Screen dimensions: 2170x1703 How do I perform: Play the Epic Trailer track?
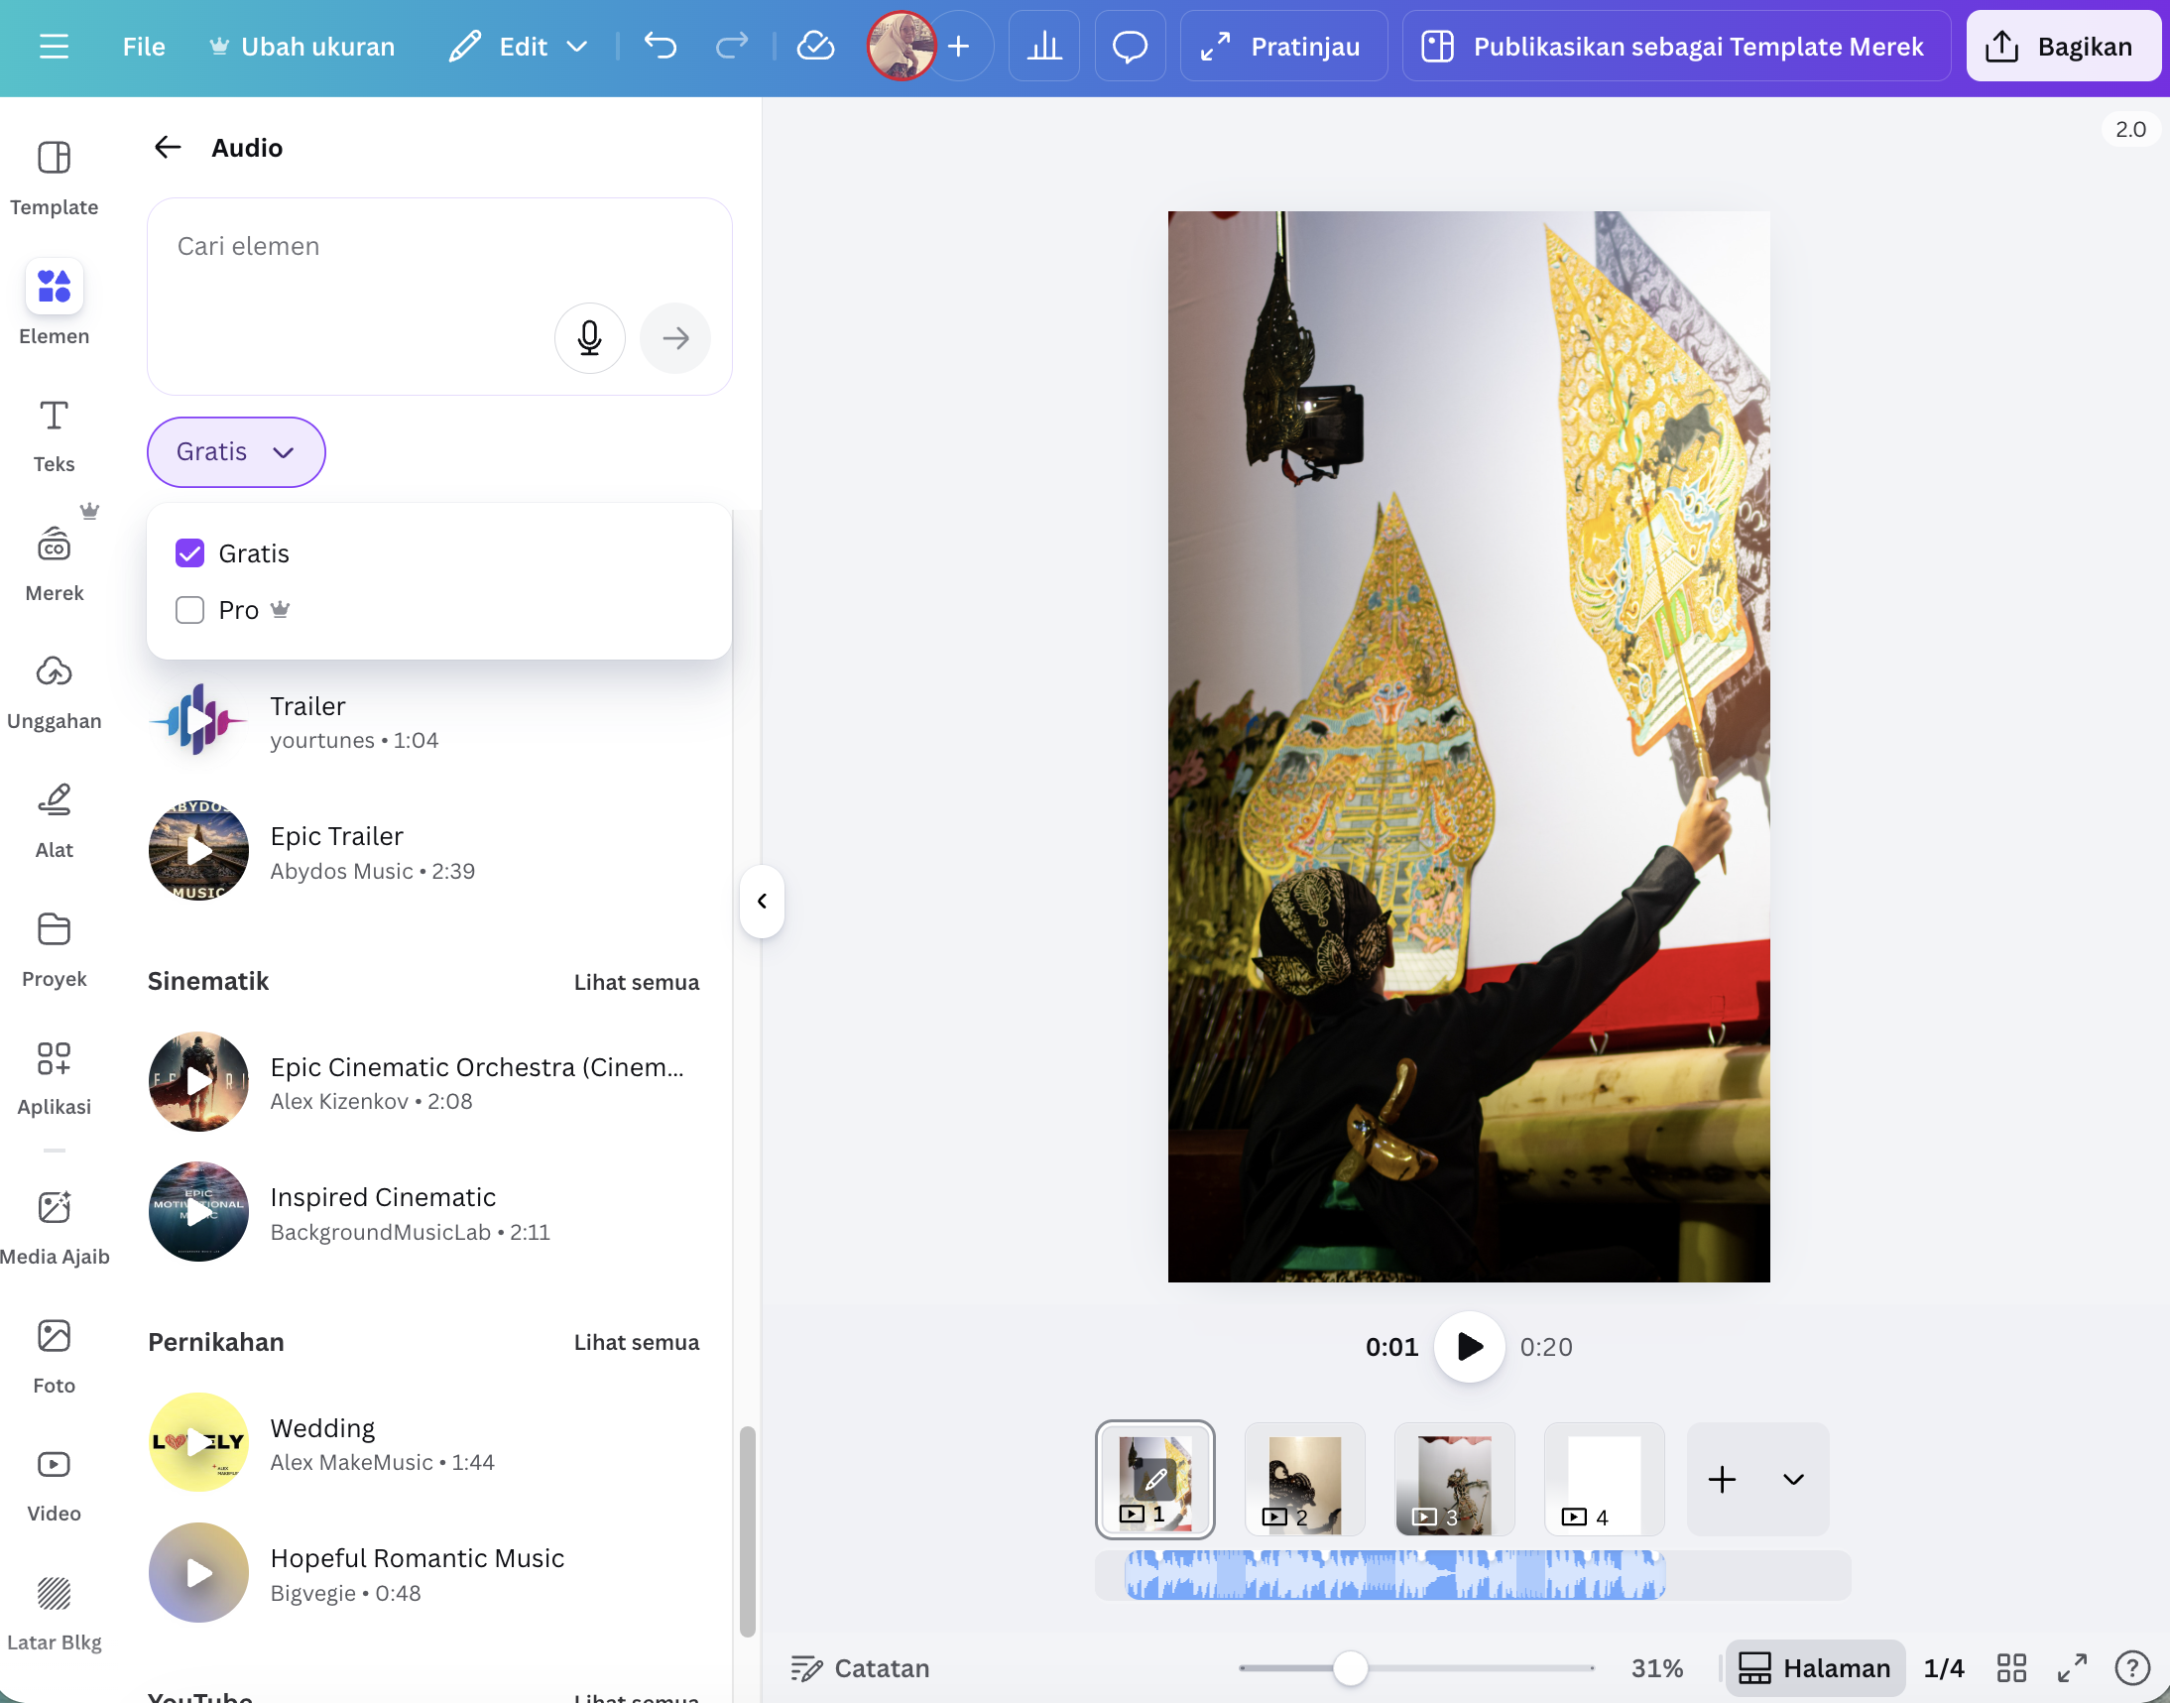pos(198,850)
